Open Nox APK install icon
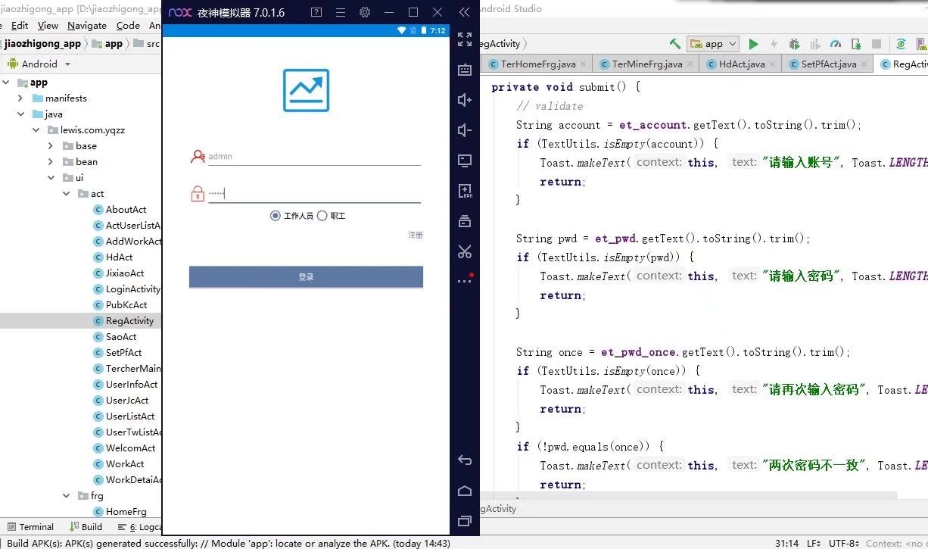Image resolution: width=928 pixels, height=549 pixels. tap(464, 190)
